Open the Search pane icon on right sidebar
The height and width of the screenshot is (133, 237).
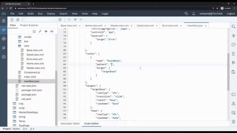pos(233,27)
